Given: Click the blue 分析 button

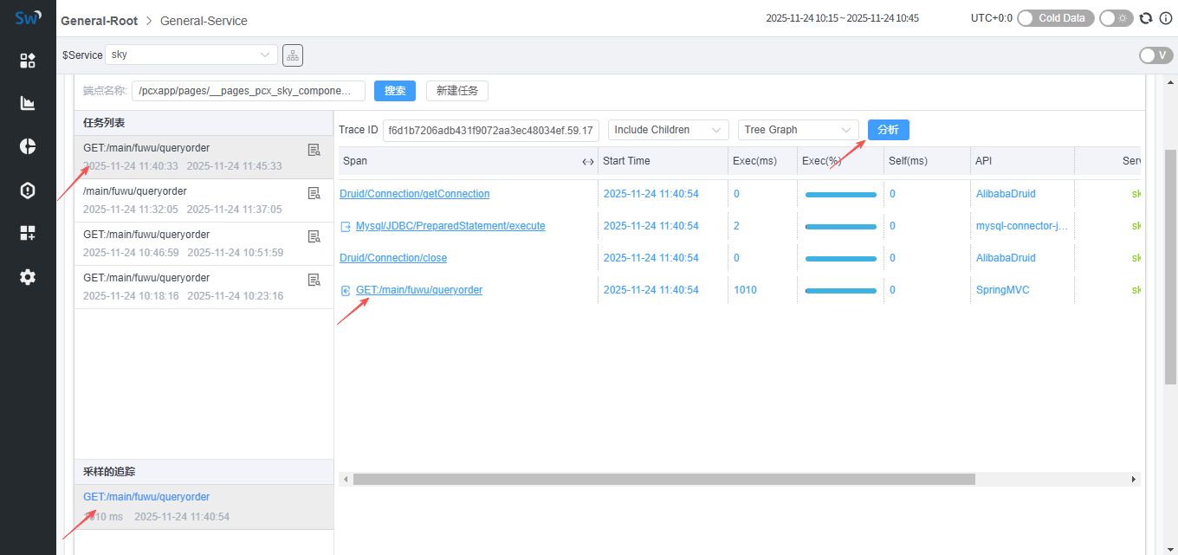Looking at the screenshot, I should [888, 130].
